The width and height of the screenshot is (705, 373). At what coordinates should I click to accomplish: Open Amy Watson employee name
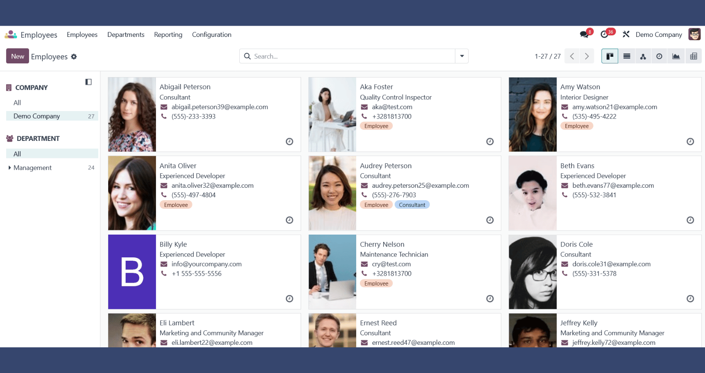[x=580, y=87]
